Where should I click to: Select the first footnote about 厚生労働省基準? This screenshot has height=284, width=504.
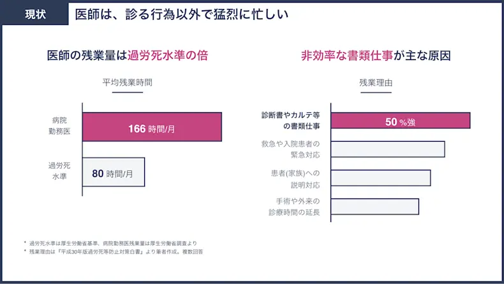click(x=110, y=243)
